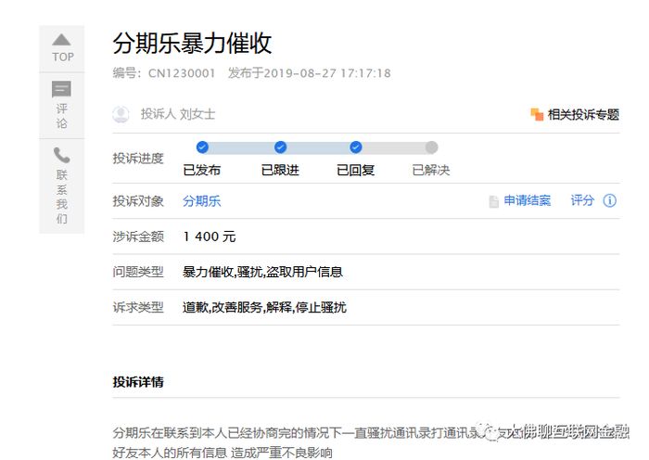Click the complaint number CN1230001
Image resolution: width=649 pixels, height=460 pixels.
(182, 73)
